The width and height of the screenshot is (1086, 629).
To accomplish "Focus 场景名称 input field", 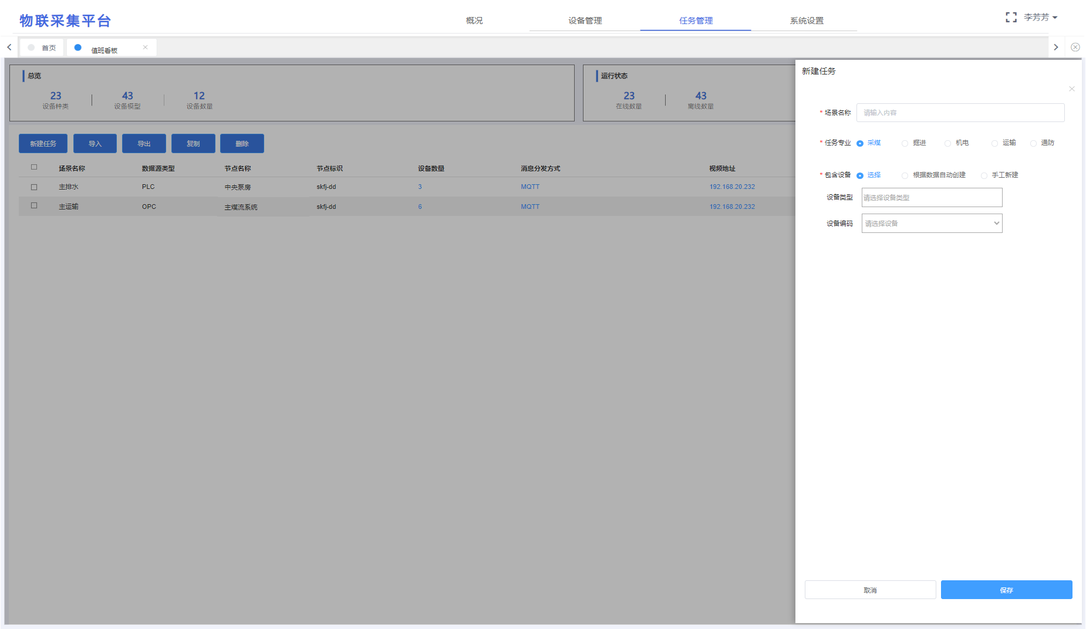I will coord(960,113).
